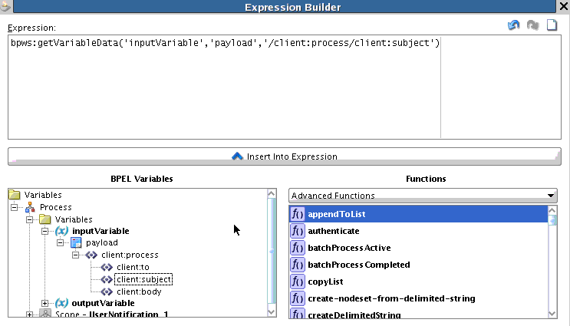Click Insert Into Expression button
This screenshot has width=570, height=326.
click(285, 156)
